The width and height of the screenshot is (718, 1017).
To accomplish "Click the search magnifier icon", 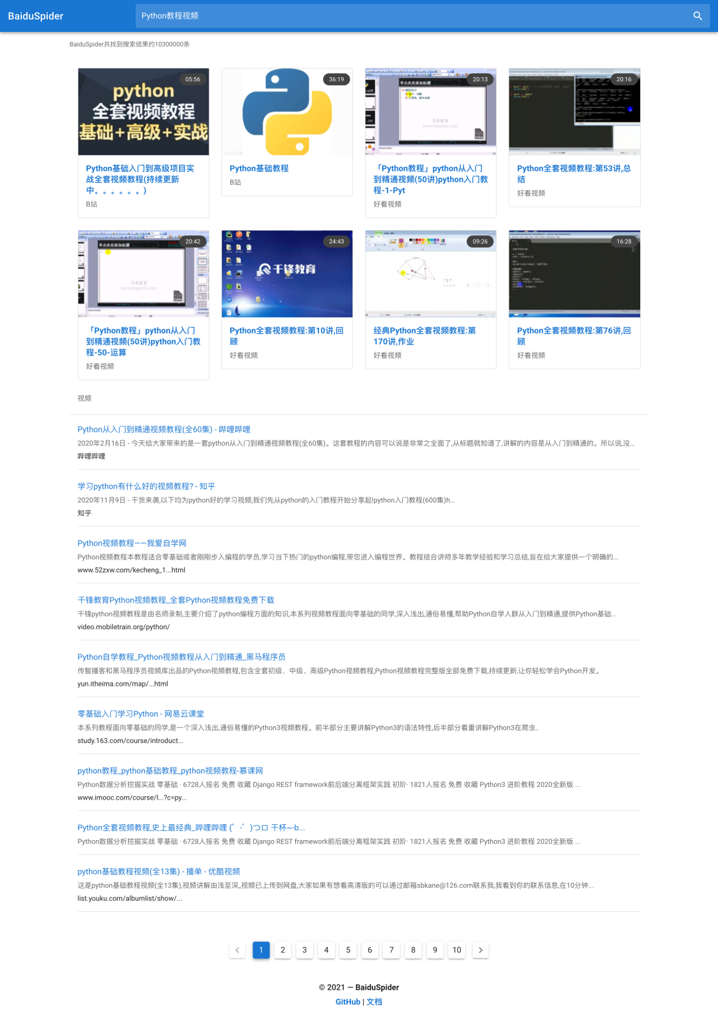I will 697,16.
